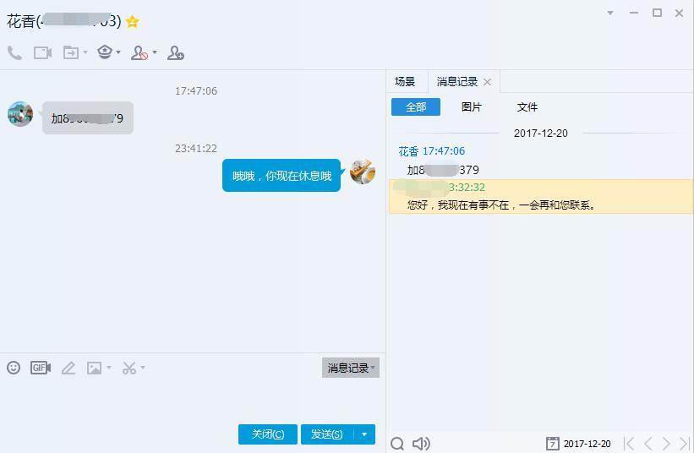Open the emoji smiley picker
Screen dimensions: 694x453
click(14, 368)
